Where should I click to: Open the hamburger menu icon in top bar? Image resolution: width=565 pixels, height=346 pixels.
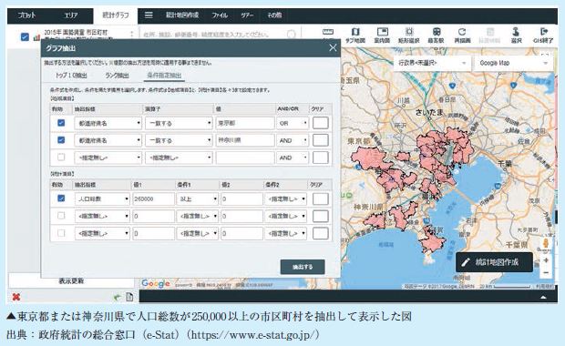point(149,15)
